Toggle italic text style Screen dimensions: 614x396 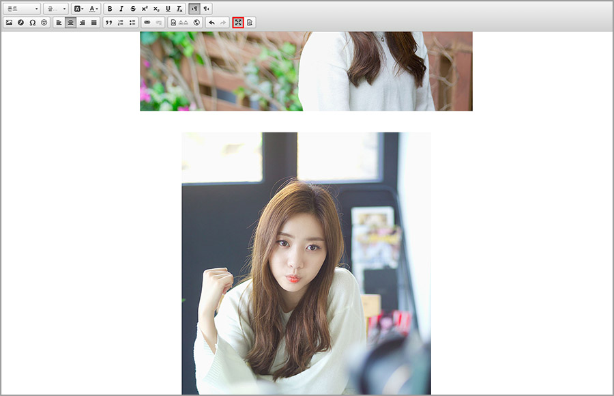[x=121, y=9]
